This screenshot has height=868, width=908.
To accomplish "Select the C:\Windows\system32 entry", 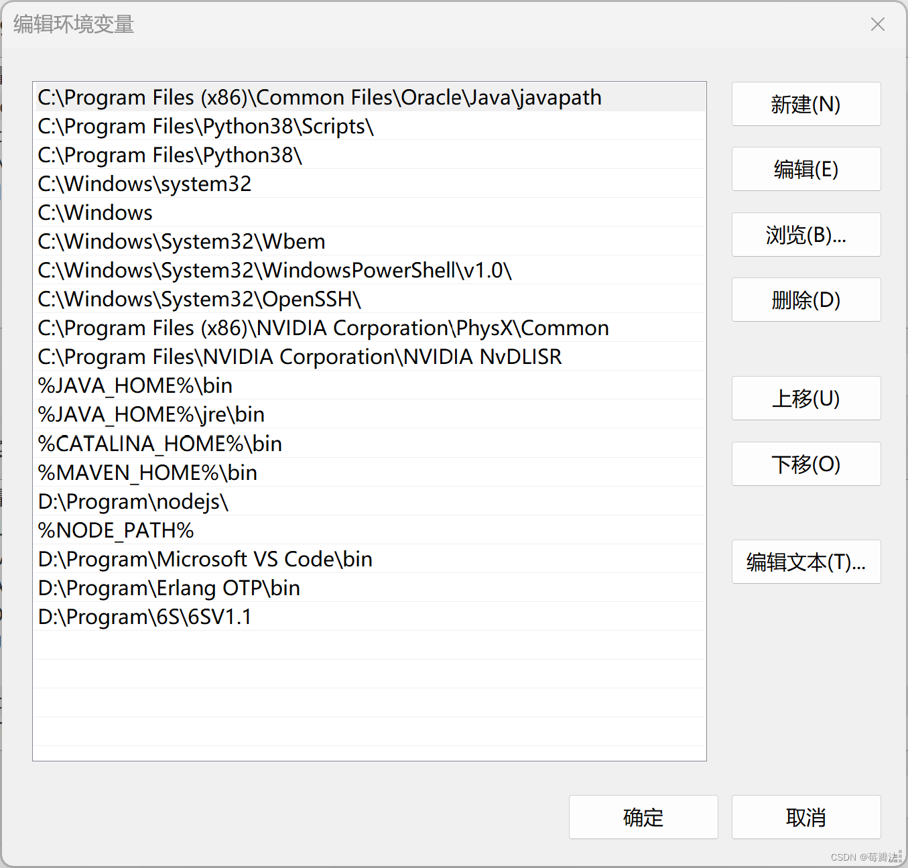I will (x=143, y=184).
